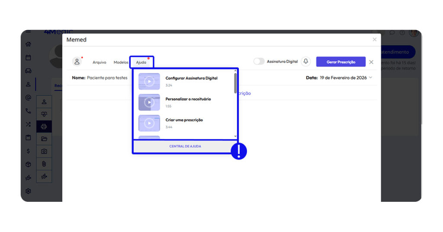Screen dimensions: 443x232
Task: Expand the Data date dropdown chevron
Action: (x=371, y=78)
